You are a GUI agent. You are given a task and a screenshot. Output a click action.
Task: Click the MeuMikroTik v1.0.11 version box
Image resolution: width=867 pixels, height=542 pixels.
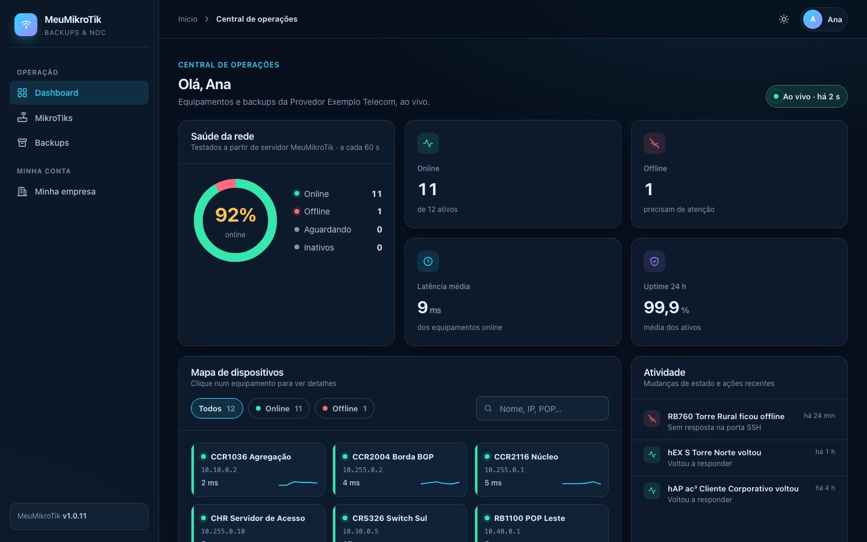point(79,516)
